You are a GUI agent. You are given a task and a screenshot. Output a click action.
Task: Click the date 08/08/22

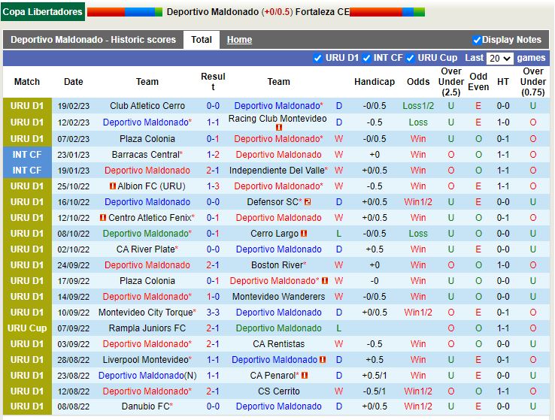[x=74, y=406]
